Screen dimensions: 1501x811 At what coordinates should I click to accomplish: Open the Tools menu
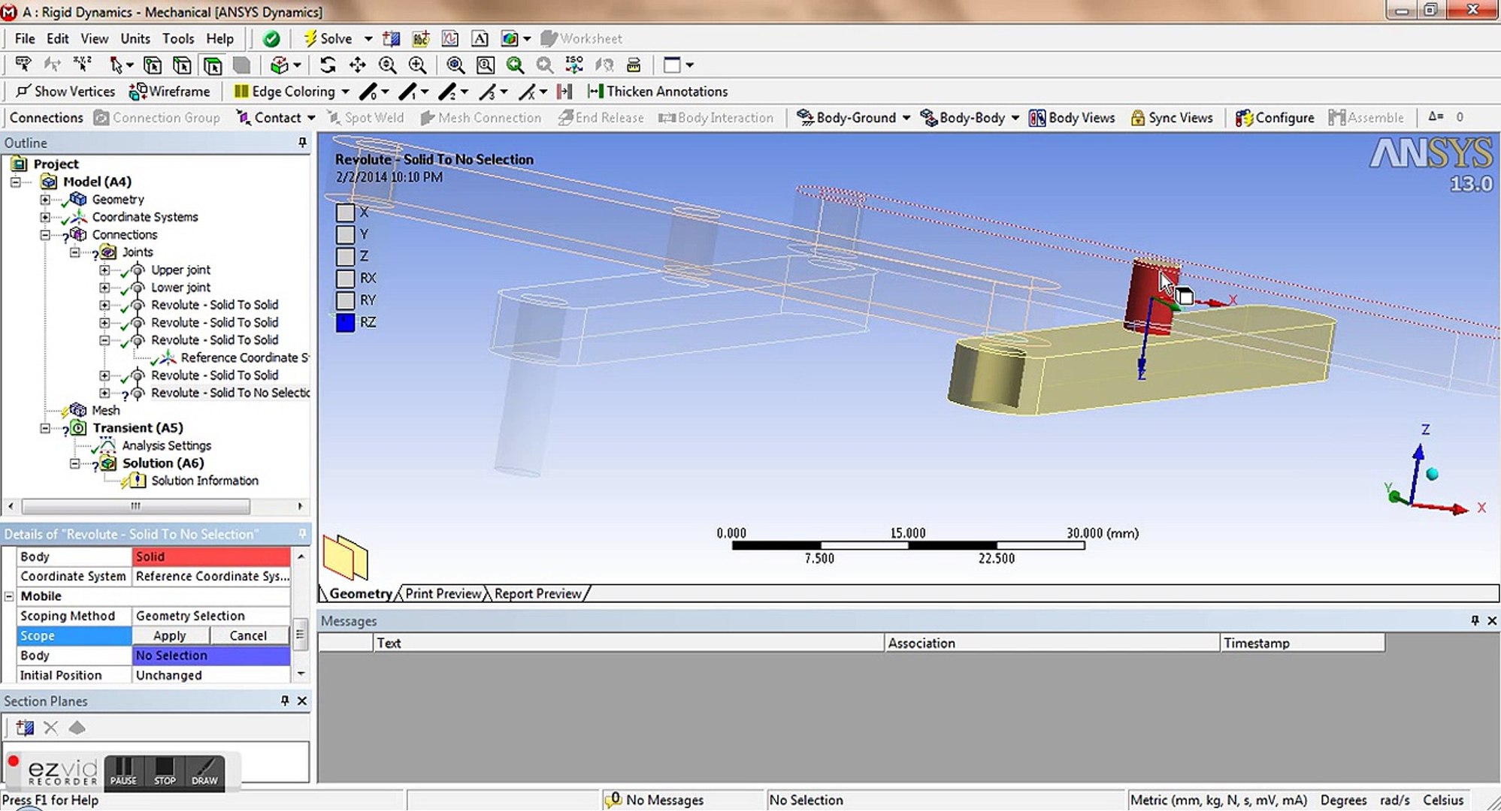point(177,38)
